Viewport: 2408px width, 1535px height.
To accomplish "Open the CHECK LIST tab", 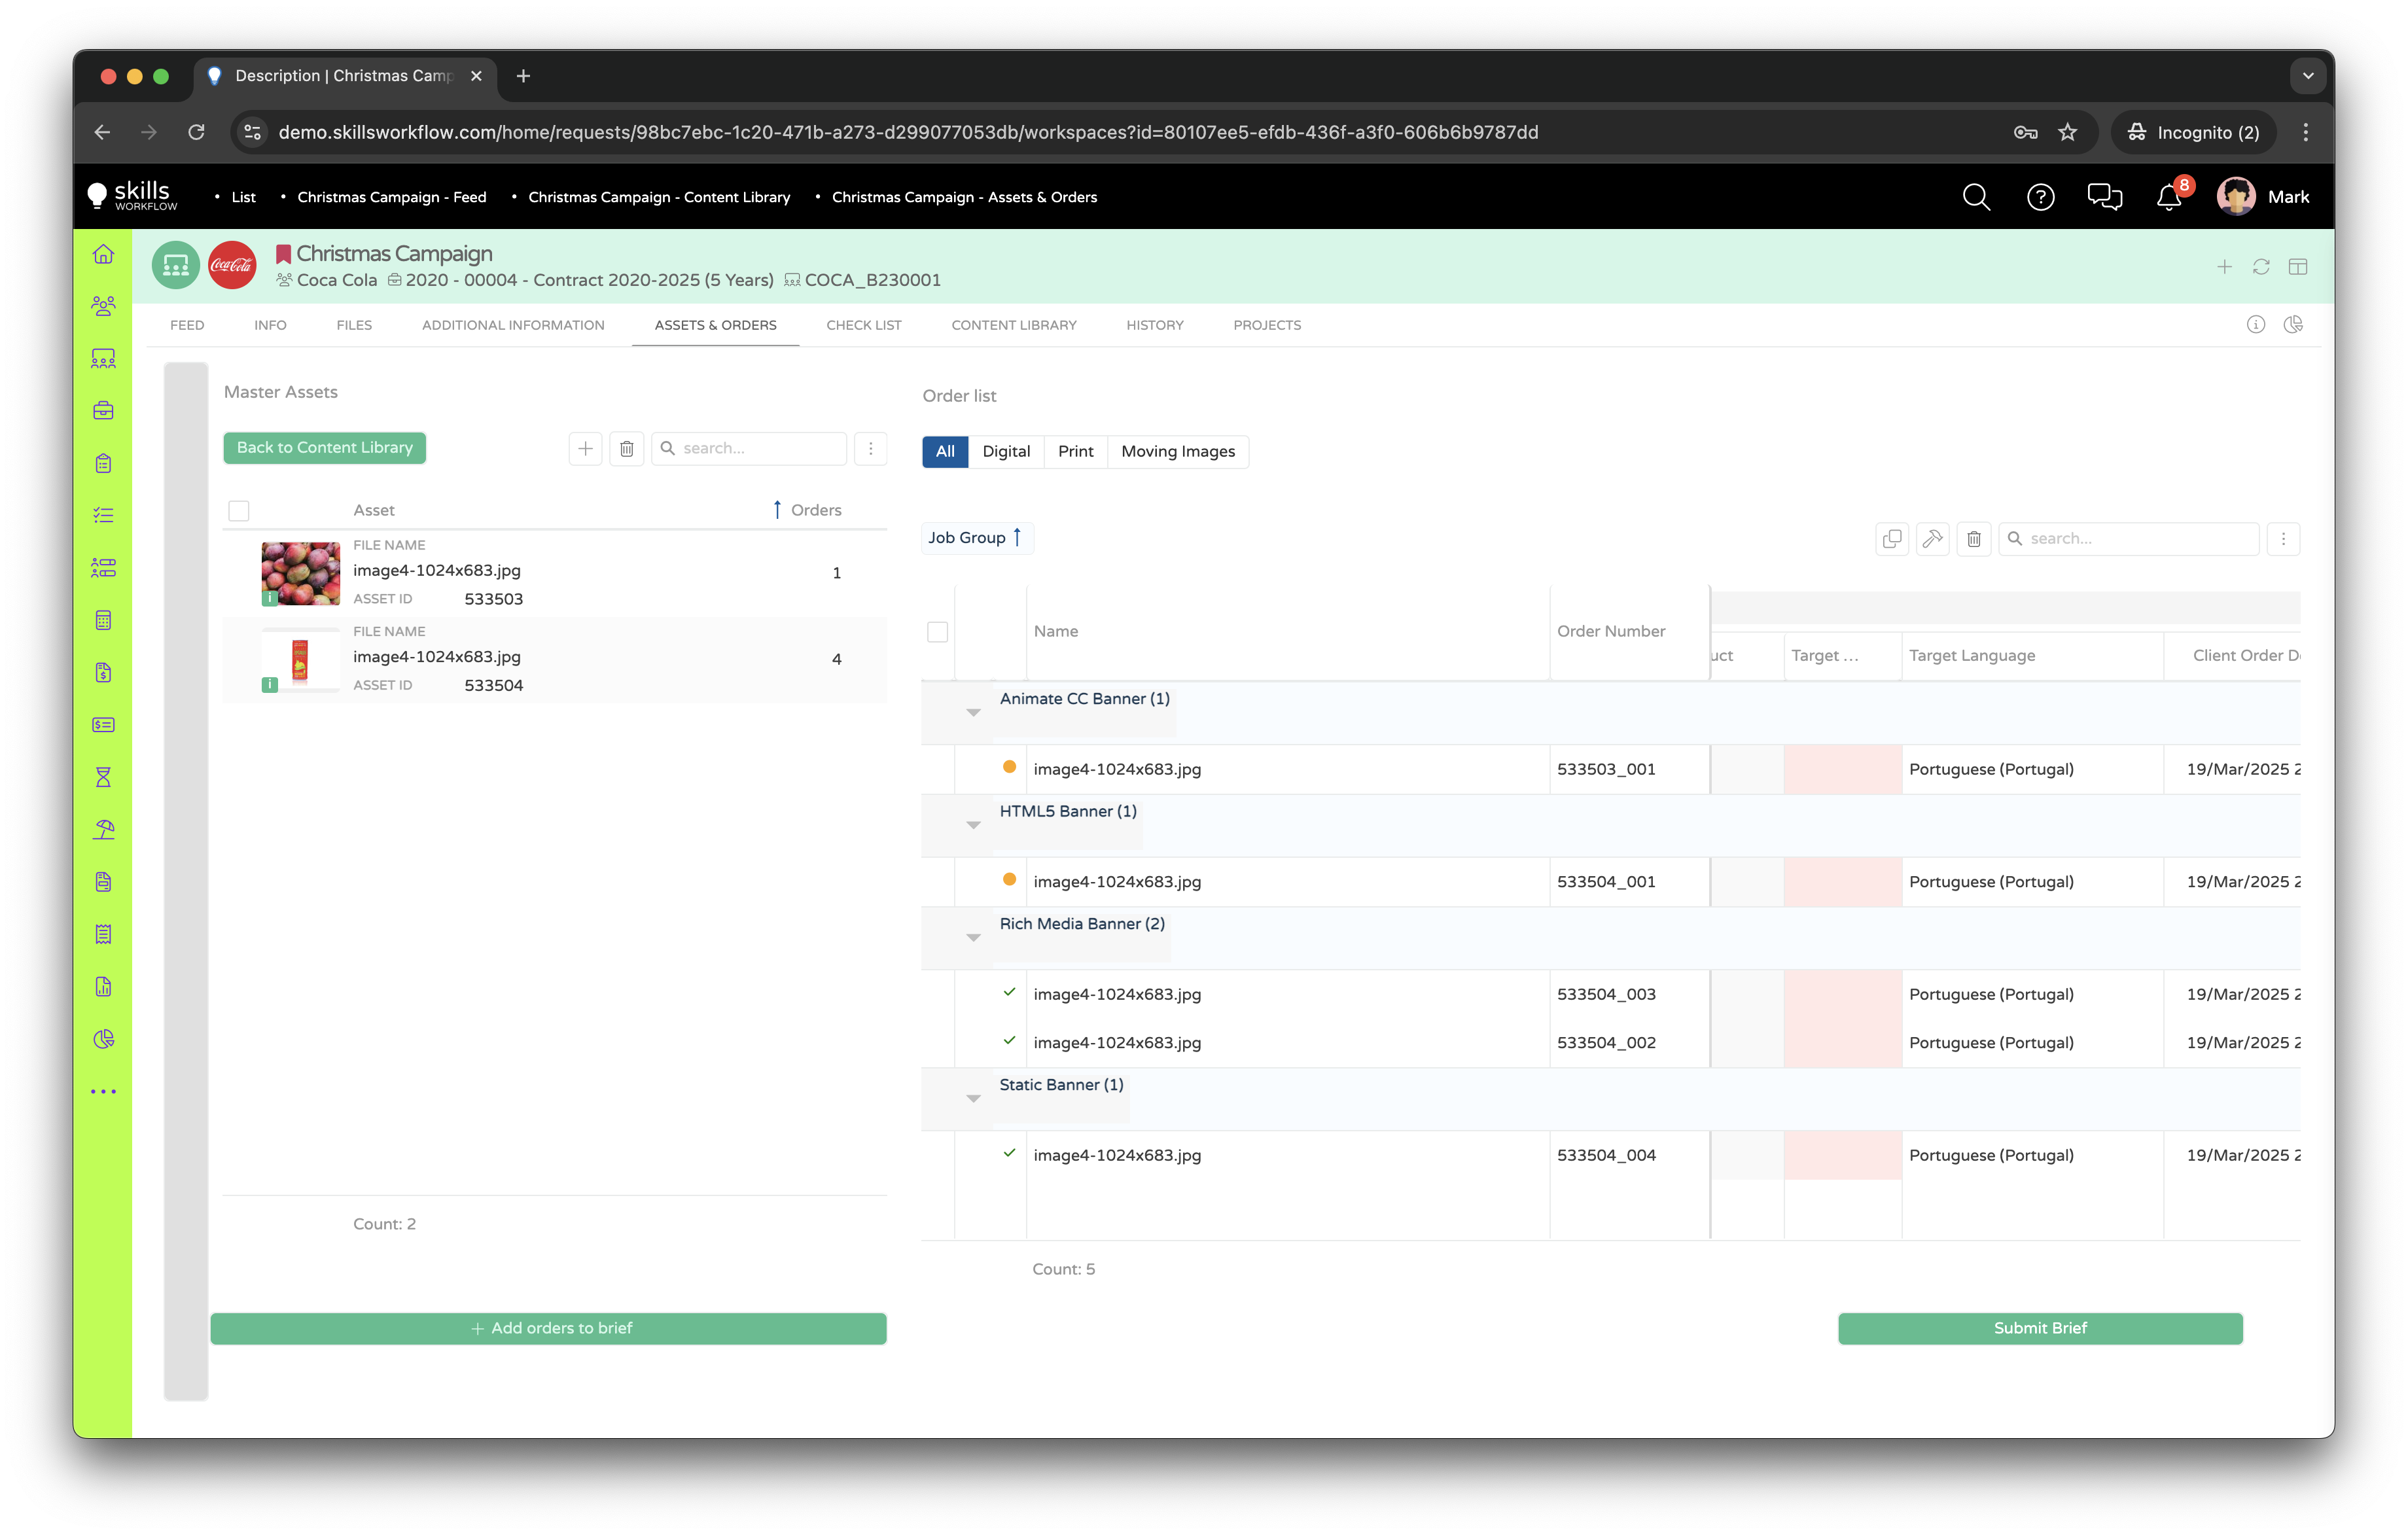I will click(x=863, y=325).
